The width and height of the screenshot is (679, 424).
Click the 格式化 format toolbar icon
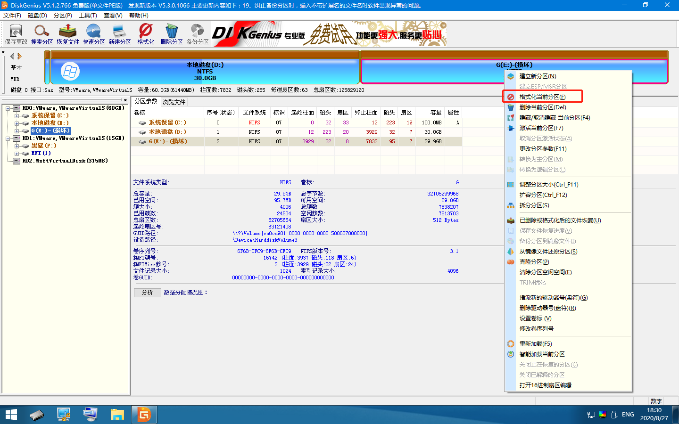tap(146, 35)
